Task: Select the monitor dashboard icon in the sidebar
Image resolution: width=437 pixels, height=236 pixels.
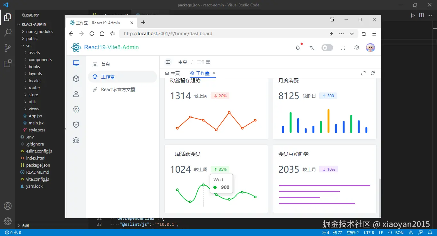Action: [76, 63]
